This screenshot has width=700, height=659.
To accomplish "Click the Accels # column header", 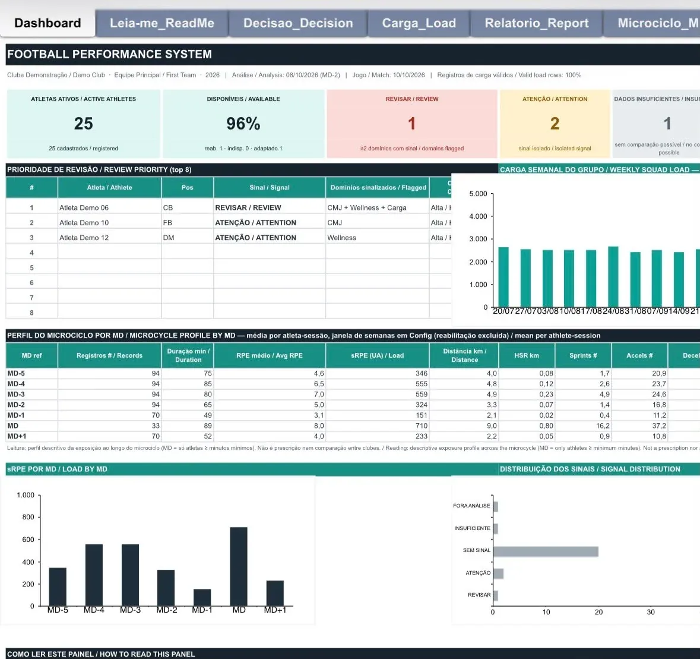I will (x=639, y=355).
